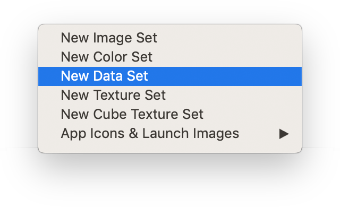
Task: Click the submenu arrow beside App Icons
Action: pyautogui.click(x=284, y=134)
